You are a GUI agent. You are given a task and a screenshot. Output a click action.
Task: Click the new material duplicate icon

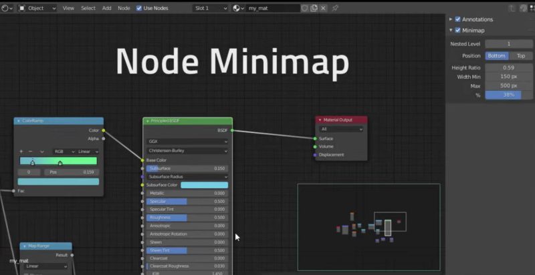pos(314,8)
